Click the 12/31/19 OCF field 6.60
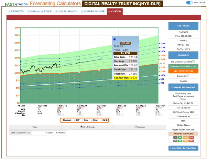 click(x=60, y=108)
